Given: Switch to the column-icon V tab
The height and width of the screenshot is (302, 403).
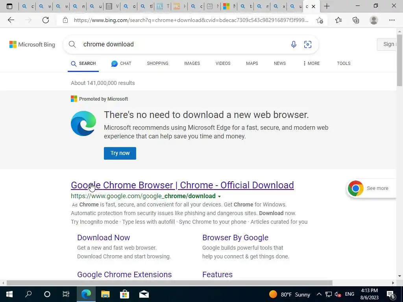Looking at the screenshot, I should pyautogui.click(x=112, y=6).
